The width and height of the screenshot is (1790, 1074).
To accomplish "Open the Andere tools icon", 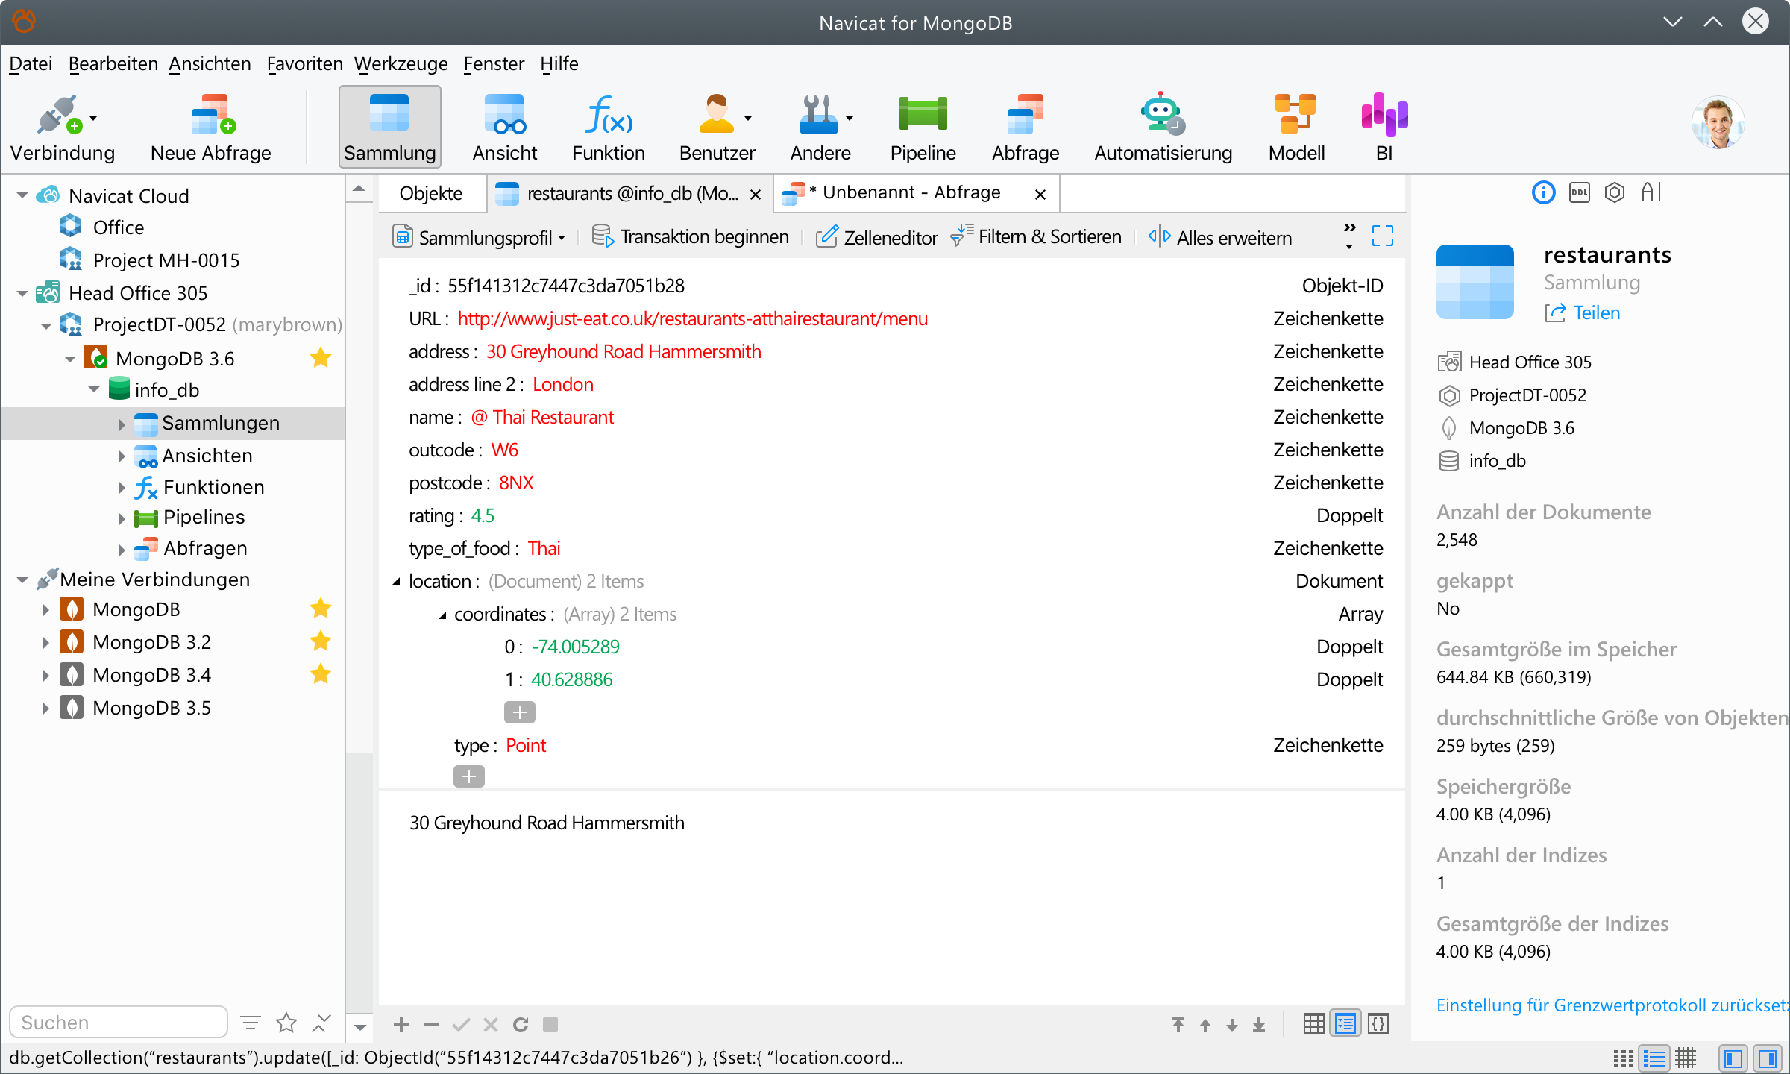I will tap(820, 128).
